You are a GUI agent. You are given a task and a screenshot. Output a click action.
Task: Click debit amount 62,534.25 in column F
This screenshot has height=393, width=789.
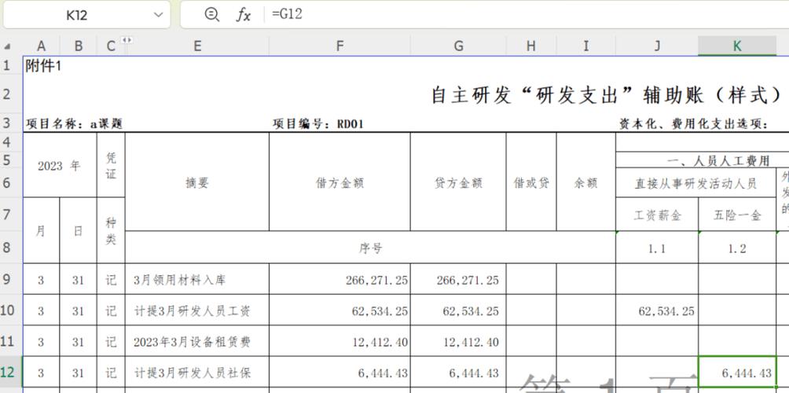point(339,310)
